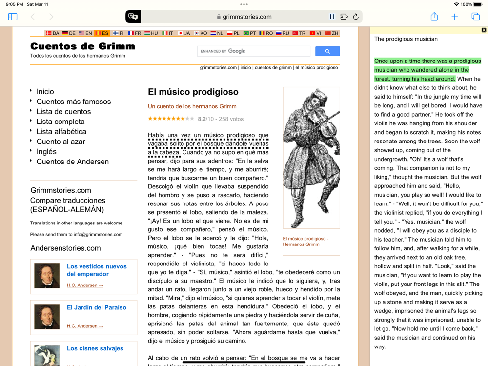
Task: Open Lista alfabética menu item
Action: click(61, 131)
